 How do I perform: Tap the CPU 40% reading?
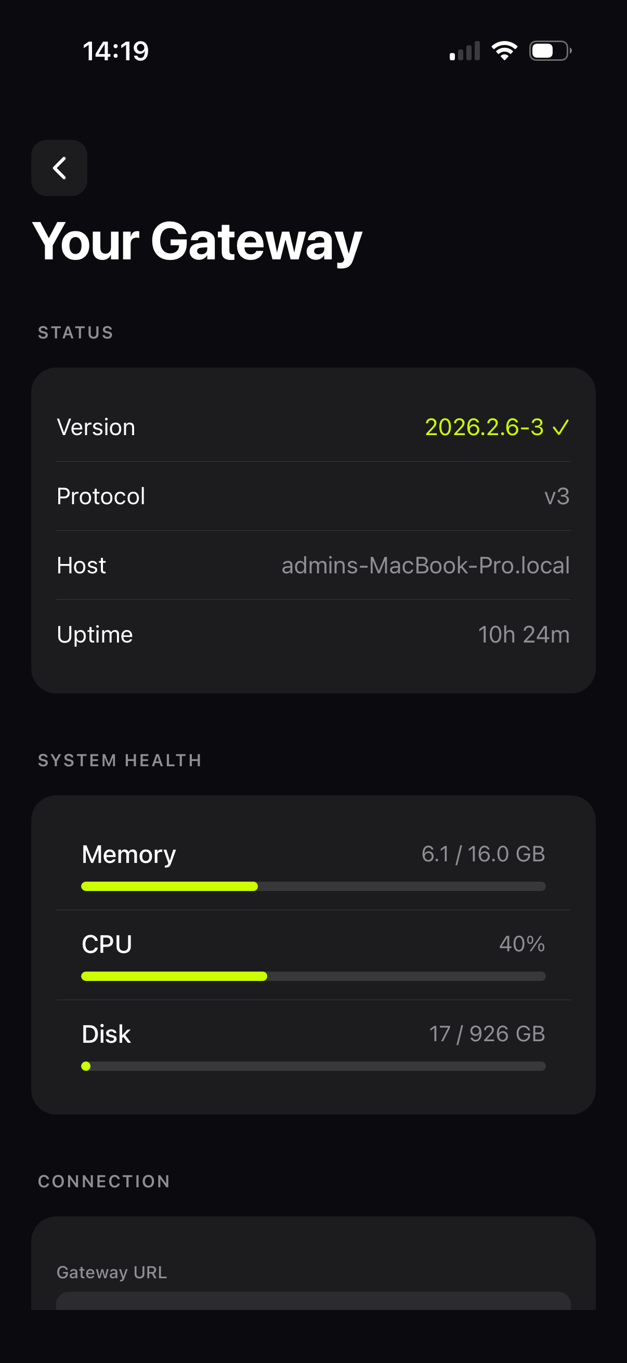pyautogui.click(x=521, y=943)
